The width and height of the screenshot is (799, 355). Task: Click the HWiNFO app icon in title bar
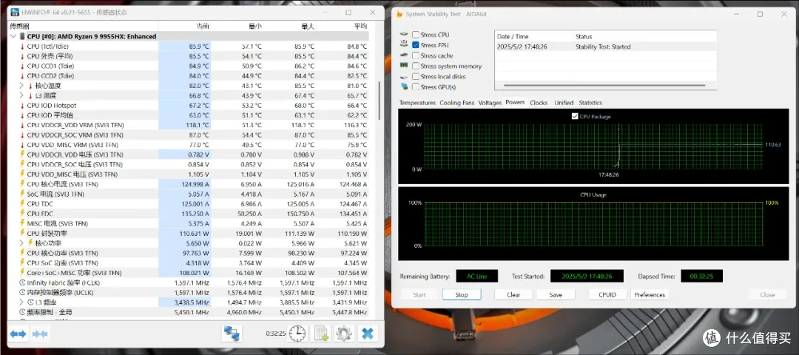(x=14, y=12)
